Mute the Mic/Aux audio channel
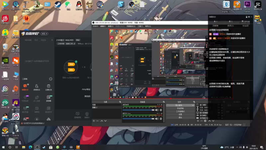The height and width of the screenshot is (150, 266). [x=157, y=119]
